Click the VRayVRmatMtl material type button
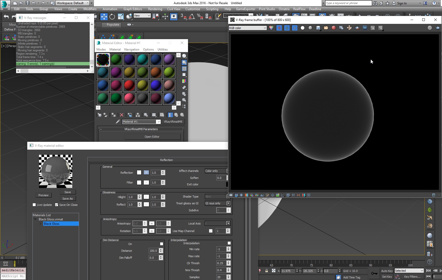Viewport: 442px width, 280px height. point(173,122)
